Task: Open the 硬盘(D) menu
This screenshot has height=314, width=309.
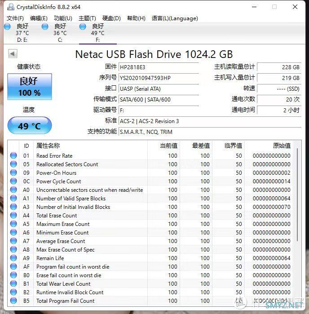Action: click(x=111, y=18)
